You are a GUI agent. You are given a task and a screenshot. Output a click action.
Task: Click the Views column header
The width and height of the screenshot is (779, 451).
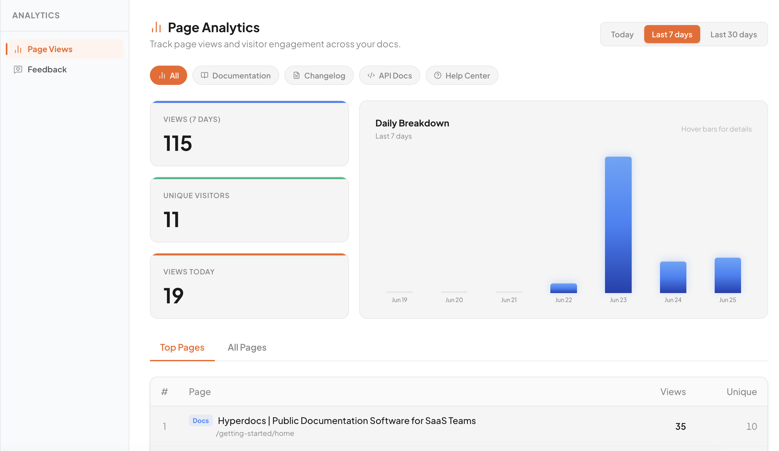coord(673,392)
